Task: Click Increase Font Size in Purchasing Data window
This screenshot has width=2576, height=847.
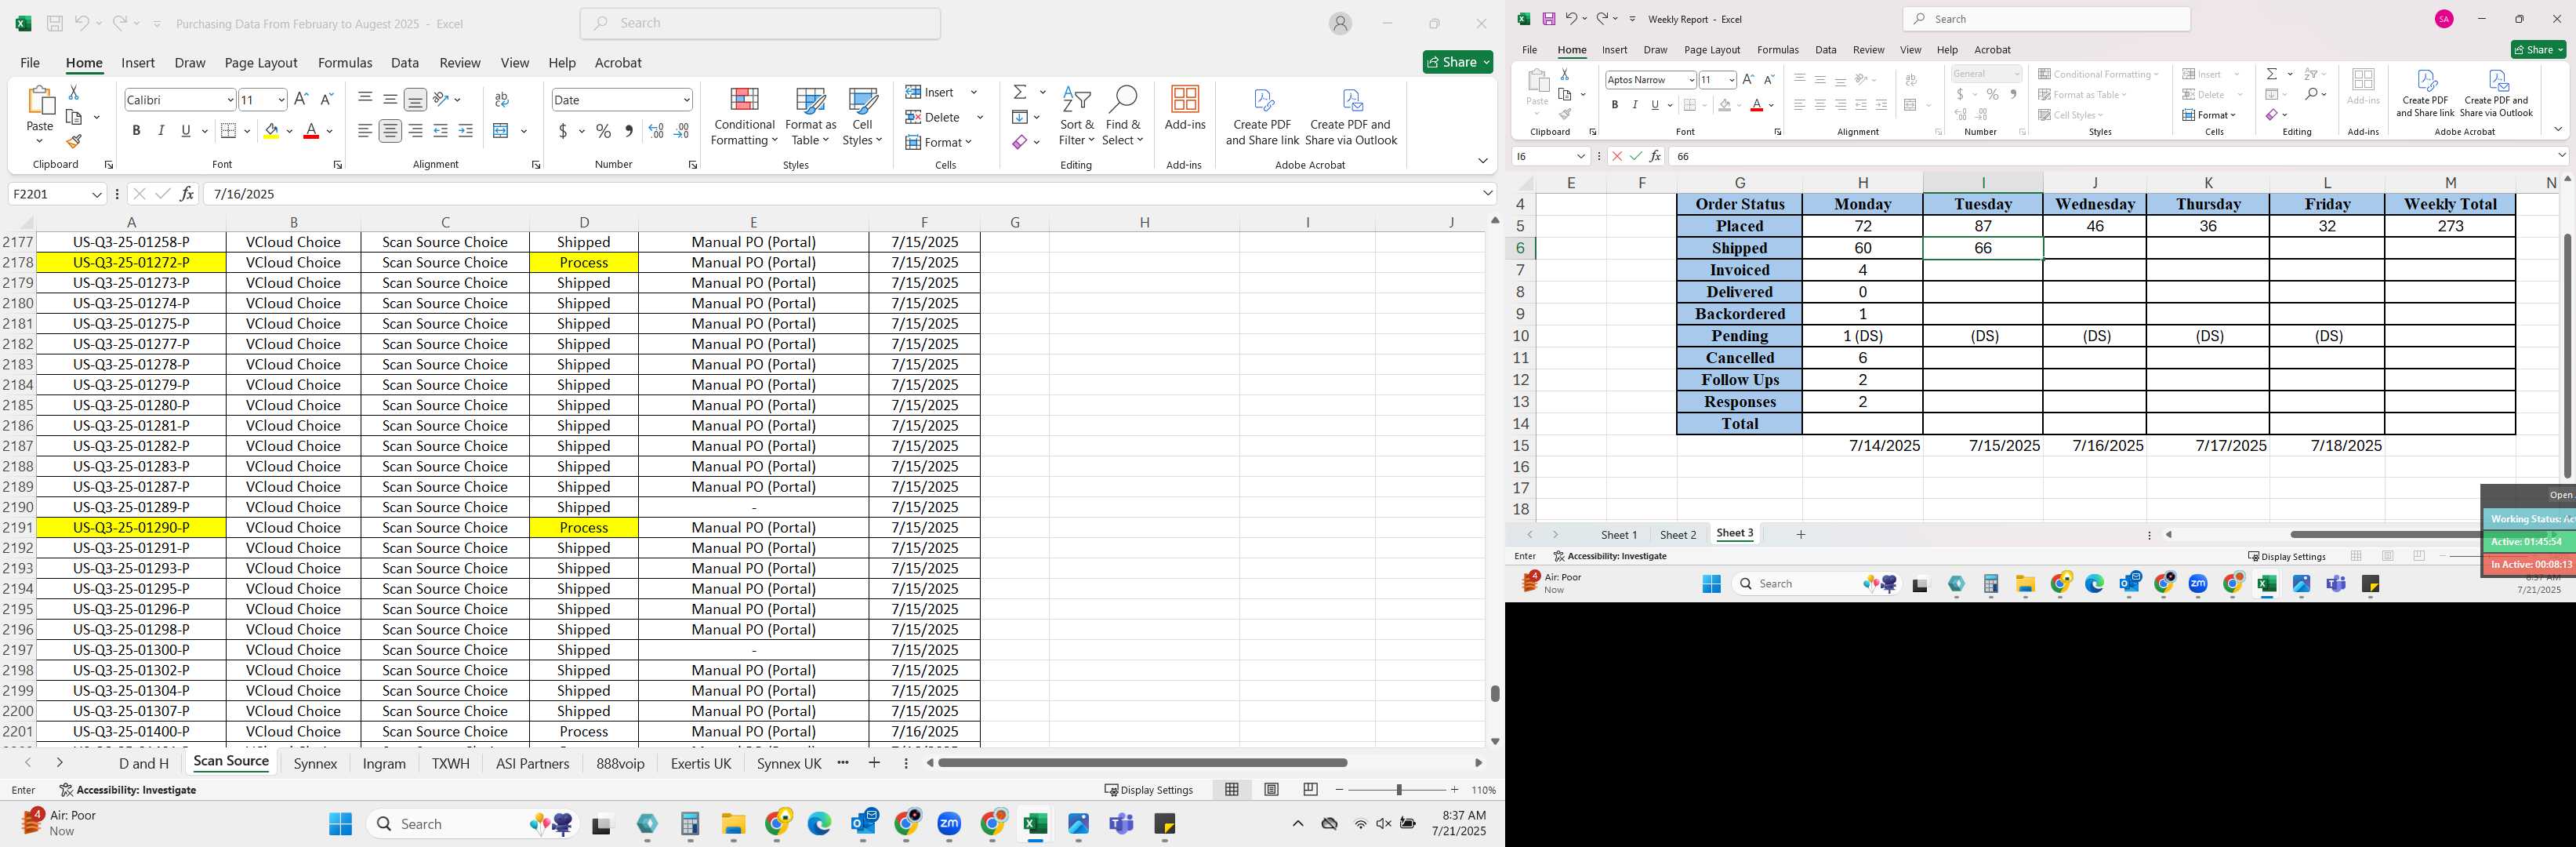Action: coord(302,99)
